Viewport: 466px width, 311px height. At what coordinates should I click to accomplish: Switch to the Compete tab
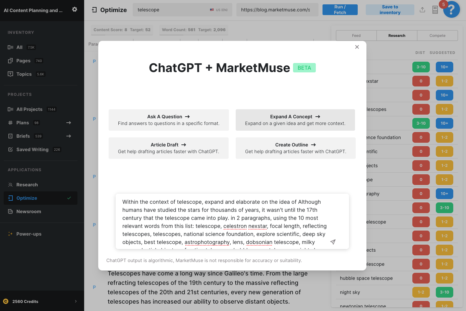coord(438,36)
